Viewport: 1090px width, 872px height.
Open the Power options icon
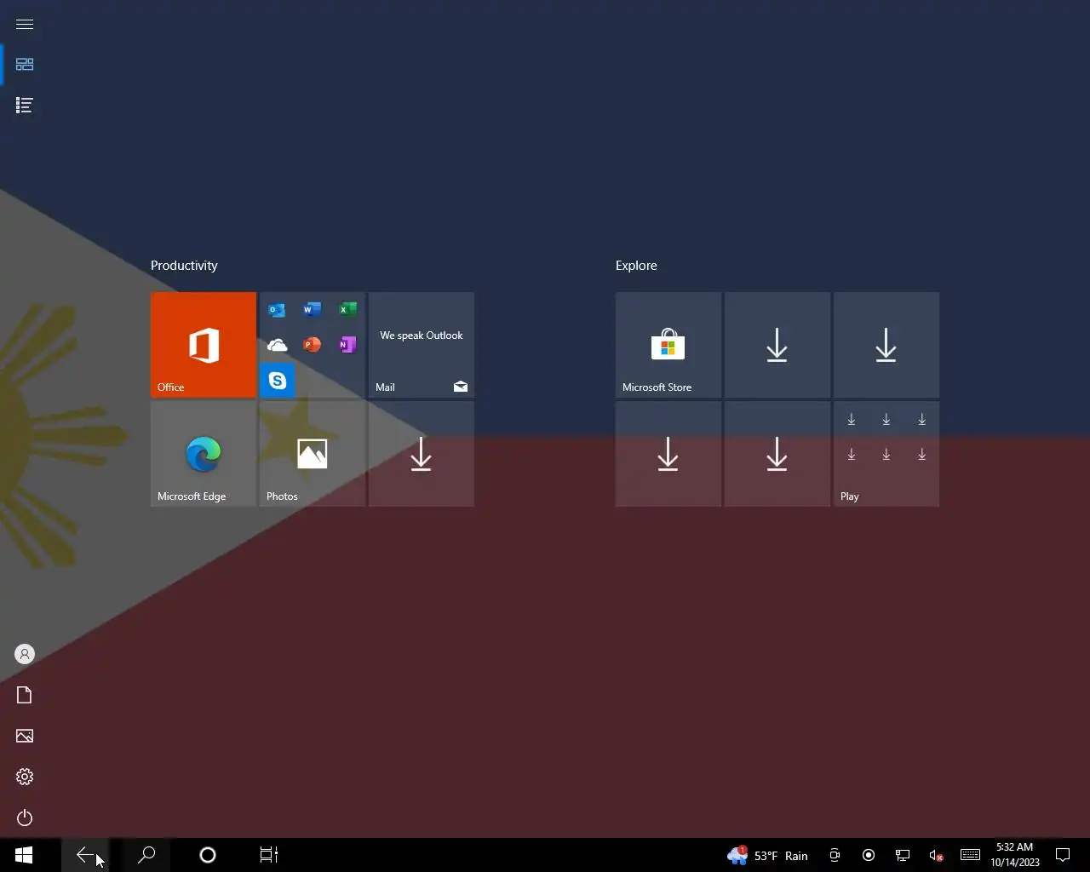25,817
